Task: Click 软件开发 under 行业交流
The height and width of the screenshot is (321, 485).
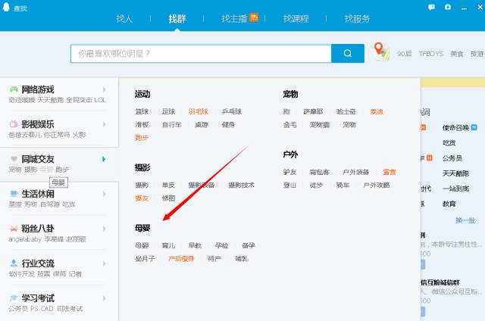Action: [22, 274]
